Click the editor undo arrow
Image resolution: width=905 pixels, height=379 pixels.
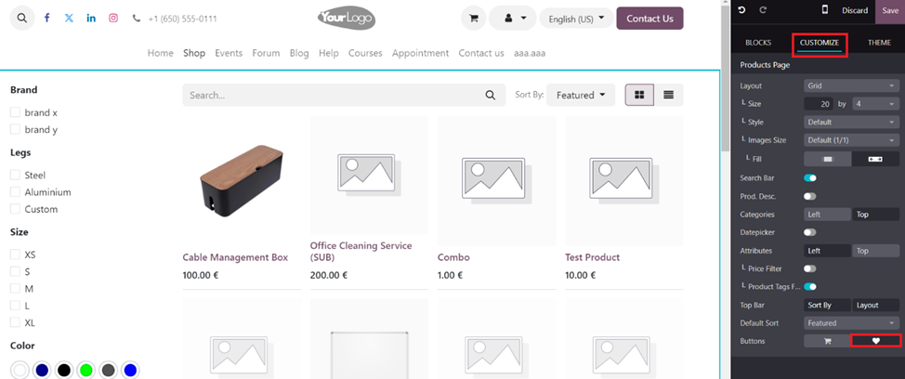(741, 10)
